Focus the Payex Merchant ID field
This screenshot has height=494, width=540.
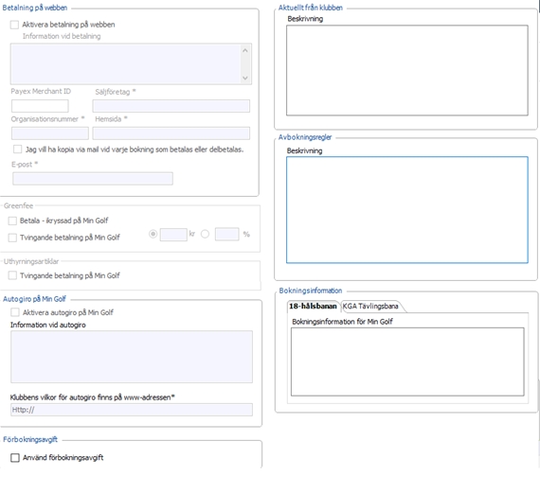pos(40,106)
